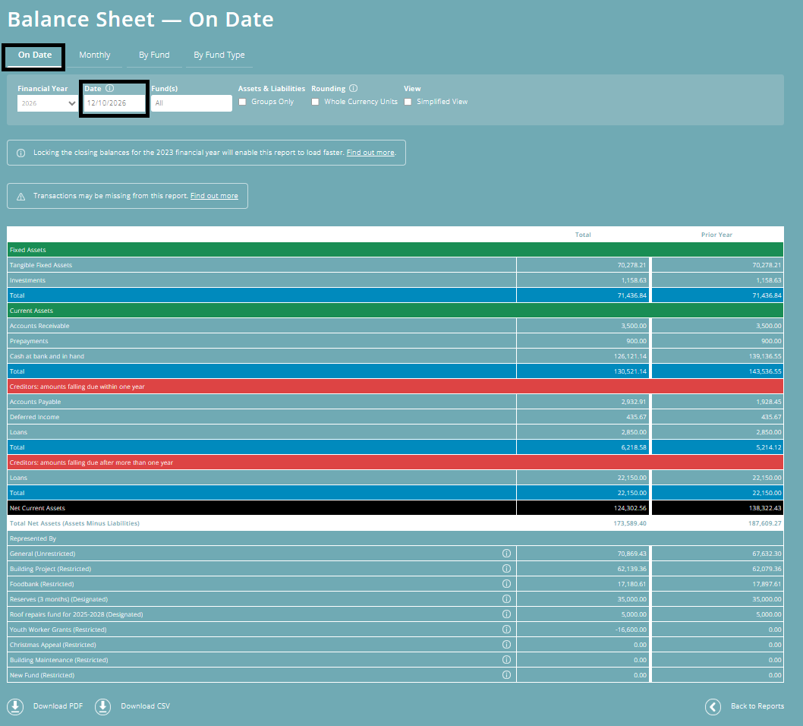Click the Accounts Receivable row label
Screen dimensions: 803x726
(x=39, y=326)
